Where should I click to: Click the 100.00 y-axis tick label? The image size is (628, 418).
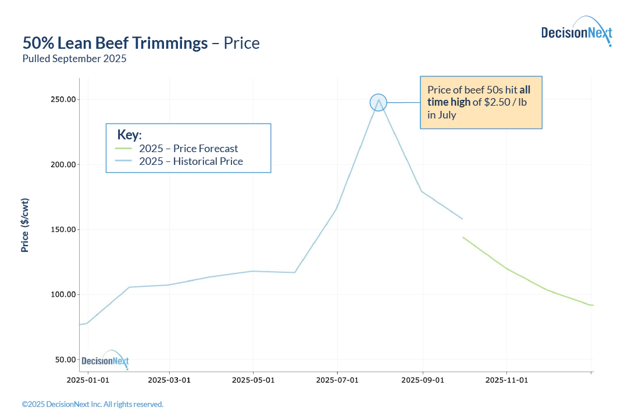click(x=63, y=295)
